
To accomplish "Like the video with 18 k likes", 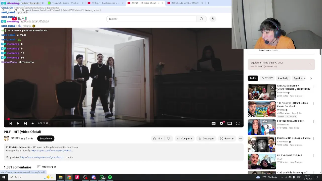I will [x=157, y=139].
